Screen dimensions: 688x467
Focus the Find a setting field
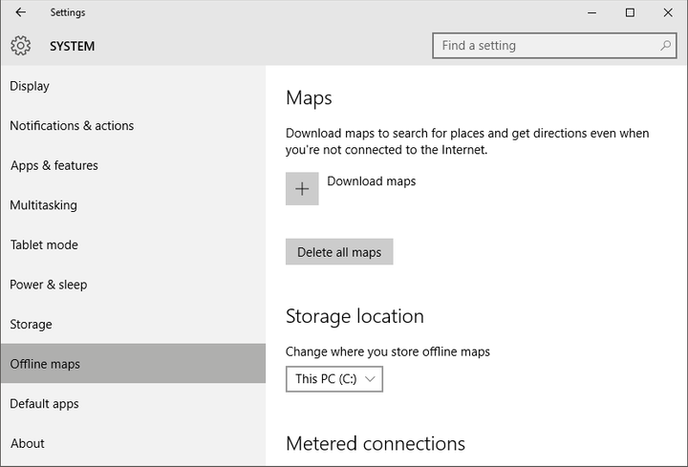[554, 46]
